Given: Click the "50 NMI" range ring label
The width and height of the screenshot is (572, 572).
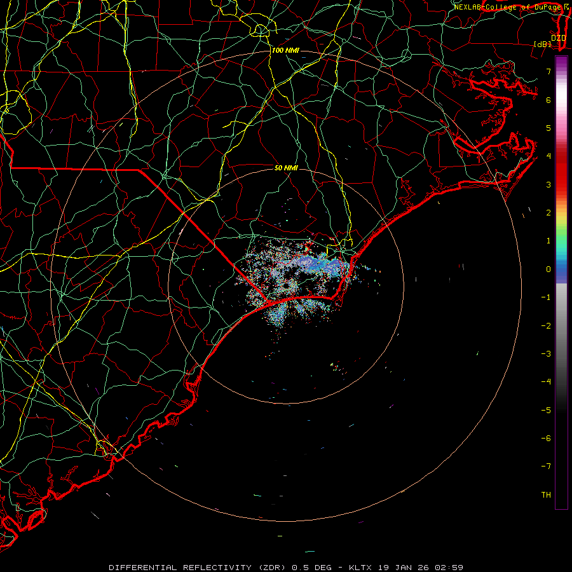Looking at the screenshot, I should point(286,168).
